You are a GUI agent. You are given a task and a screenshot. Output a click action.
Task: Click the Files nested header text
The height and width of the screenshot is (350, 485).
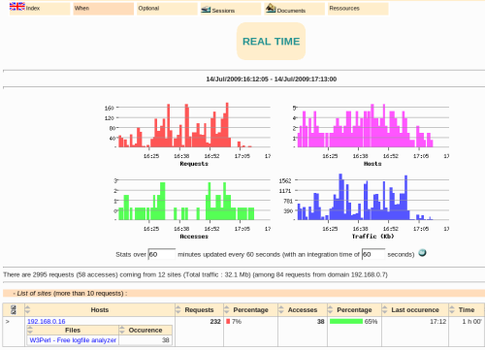[x=73, y=331]
